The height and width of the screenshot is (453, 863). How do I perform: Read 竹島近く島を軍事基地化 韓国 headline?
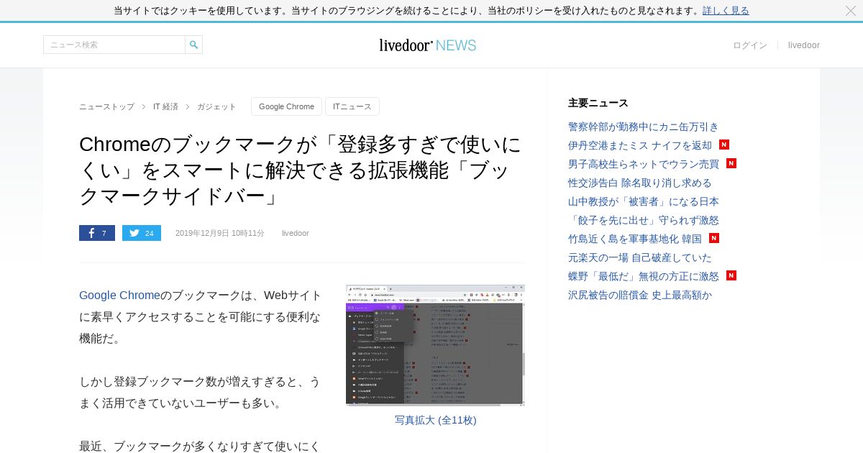pos(635,239)
